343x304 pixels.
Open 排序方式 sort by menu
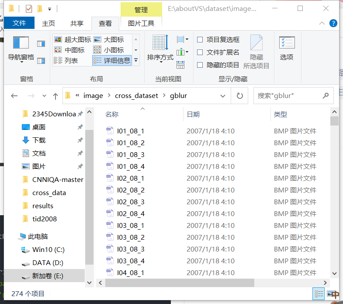(x=160, y=49)
